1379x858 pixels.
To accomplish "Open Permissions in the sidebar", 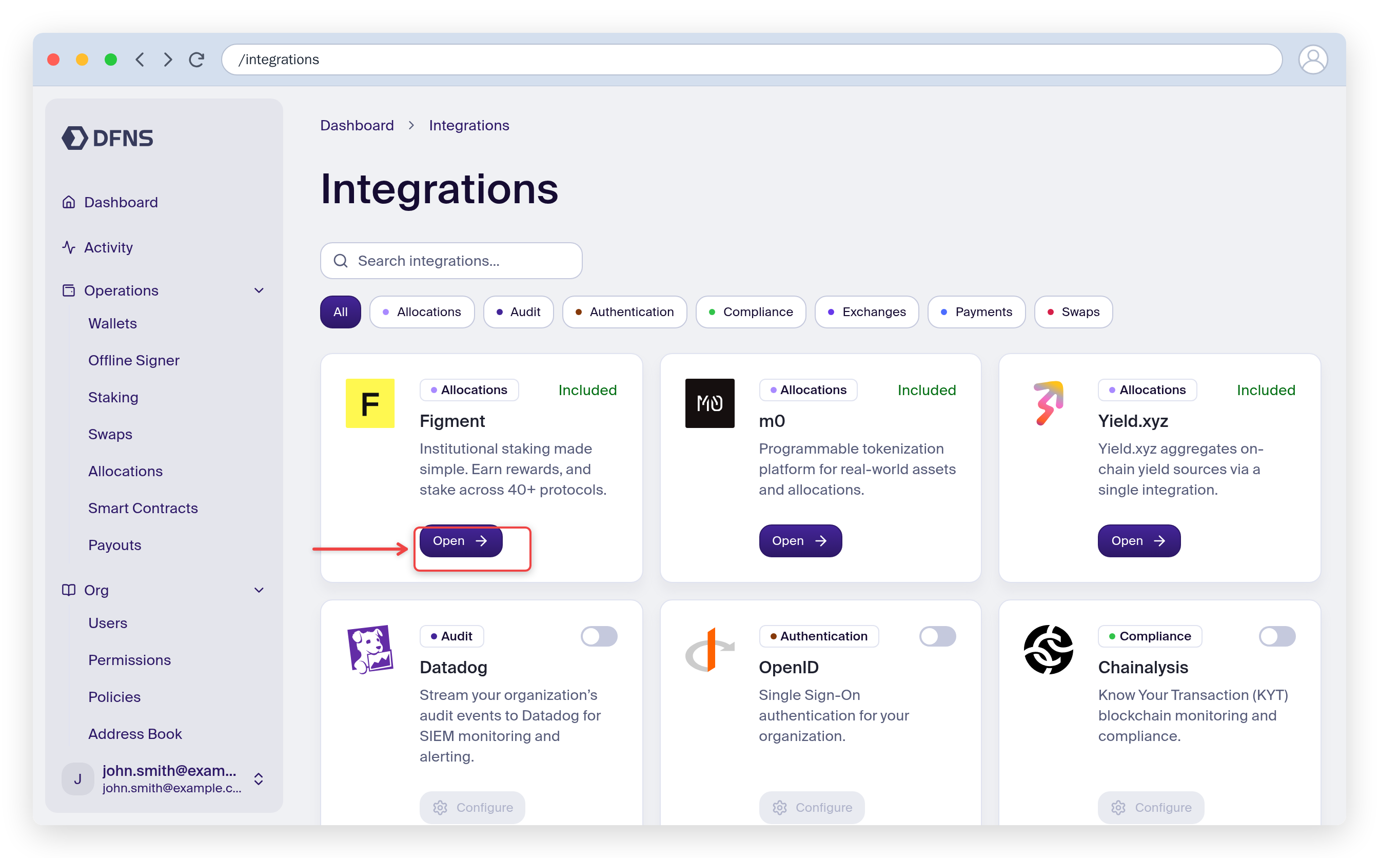I will 129,660.
